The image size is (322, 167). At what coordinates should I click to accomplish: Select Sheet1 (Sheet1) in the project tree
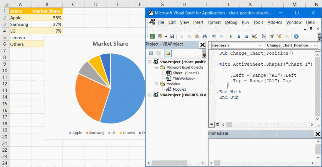coord(186,73)
